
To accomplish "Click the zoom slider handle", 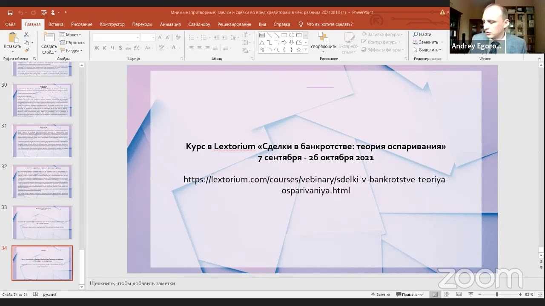I will pos(496,295).
